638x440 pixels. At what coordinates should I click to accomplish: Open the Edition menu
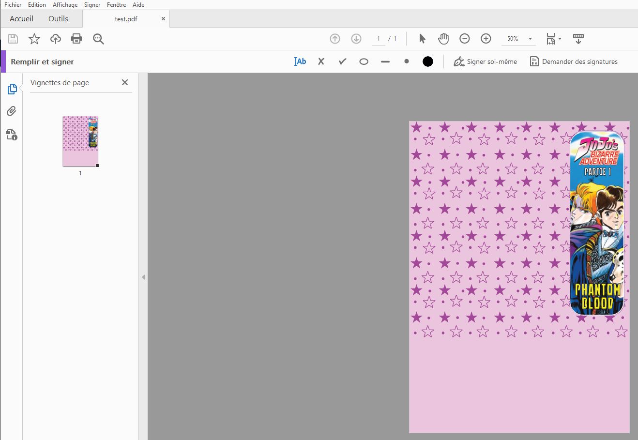tap(37, 4)
